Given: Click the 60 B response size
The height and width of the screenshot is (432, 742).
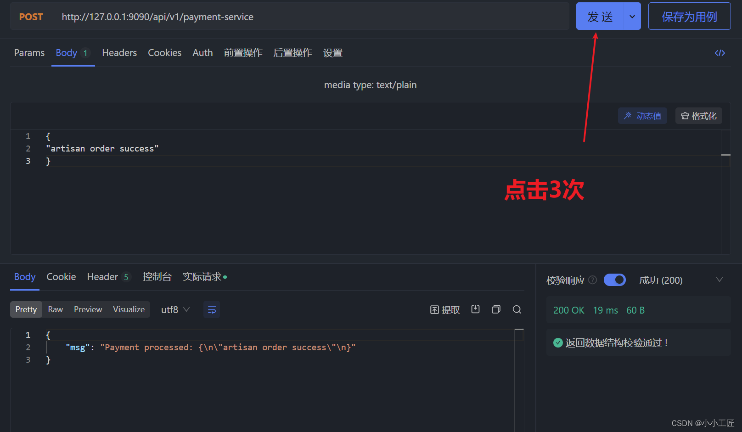Looking at the screenshot, I should 635,310.
